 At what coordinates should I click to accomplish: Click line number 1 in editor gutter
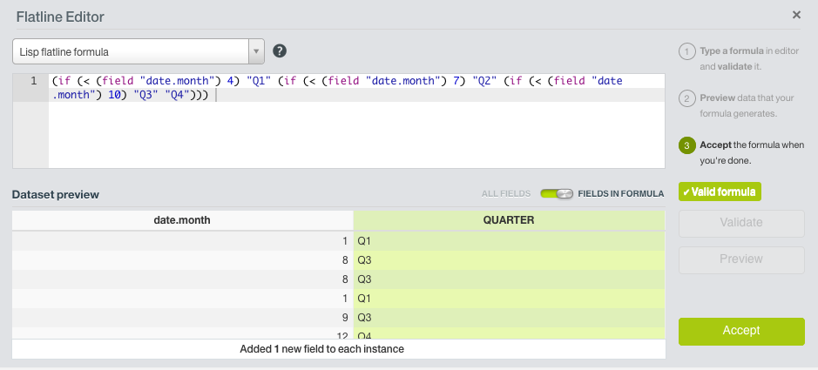tap(33, 81)
